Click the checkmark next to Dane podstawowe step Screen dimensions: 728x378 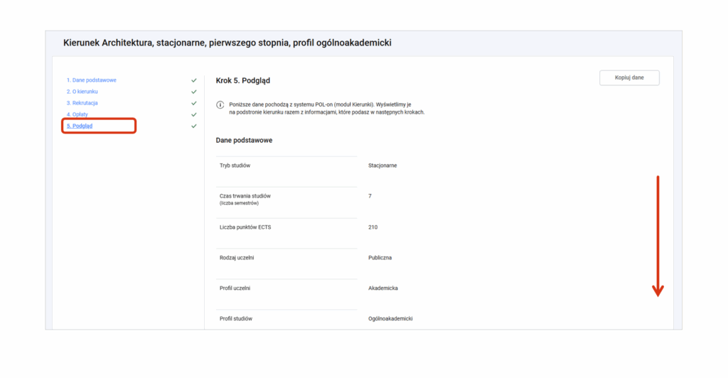(x=194, y=80)
